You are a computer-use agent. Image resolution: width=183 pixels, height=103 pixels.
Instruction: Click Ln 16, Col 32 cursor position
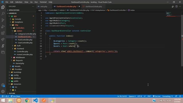(122, 96)
